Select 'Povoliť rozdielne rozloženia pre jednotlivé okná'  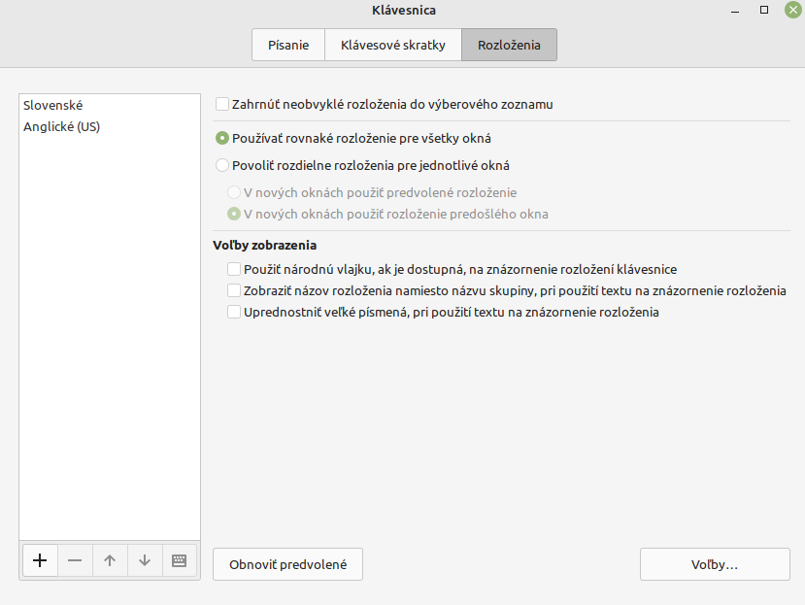(222, 165)
